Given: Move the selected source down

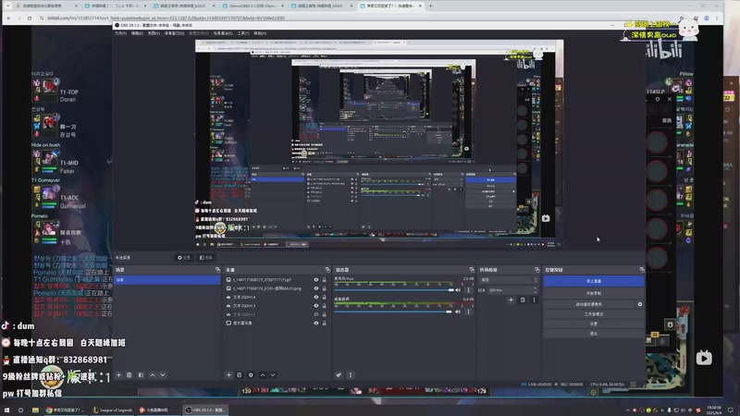Looking at the screenshot, I should click(273, 375).
